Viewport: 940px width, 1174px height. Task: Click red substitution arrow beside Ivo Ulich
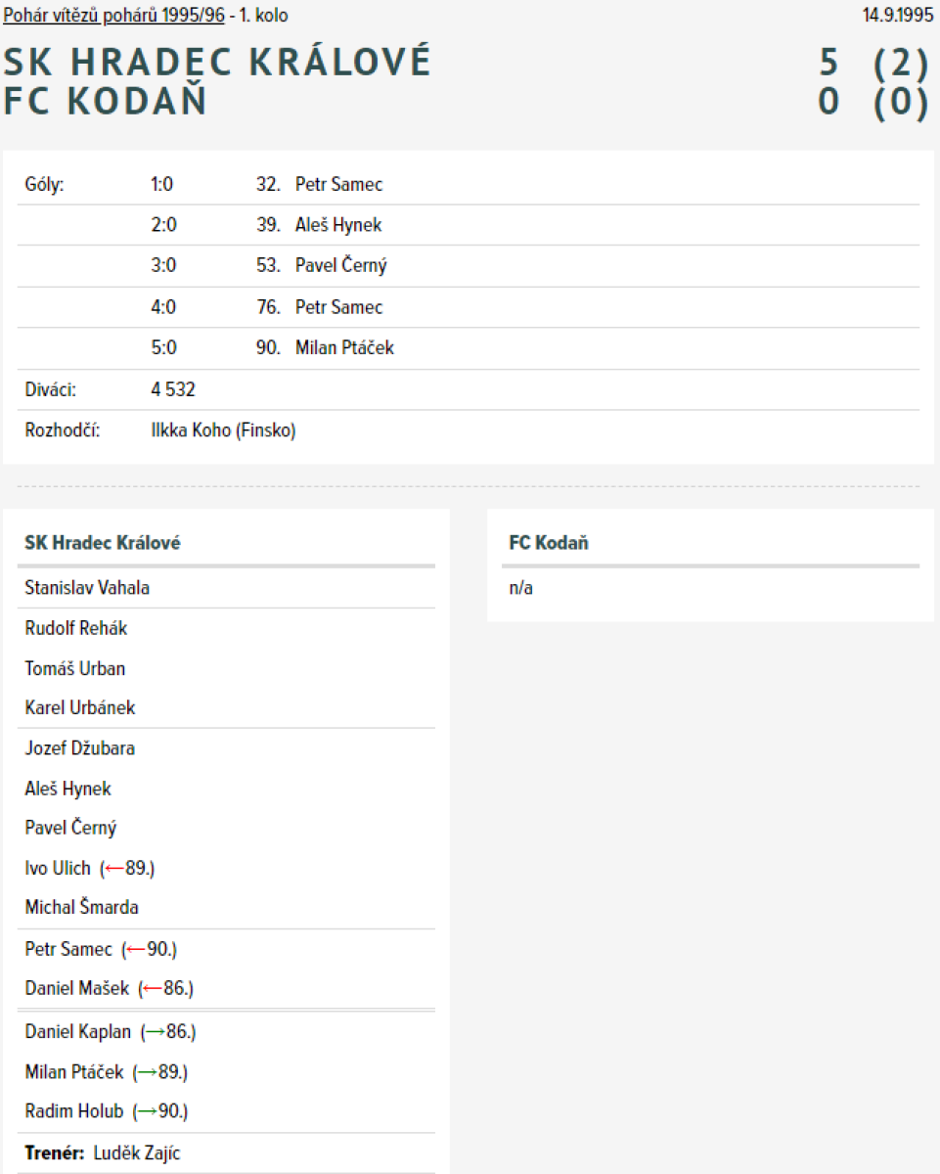[114, 868]
